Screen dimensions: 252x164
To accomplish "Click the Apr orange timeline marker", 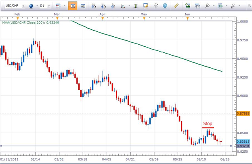I will 103,19.
